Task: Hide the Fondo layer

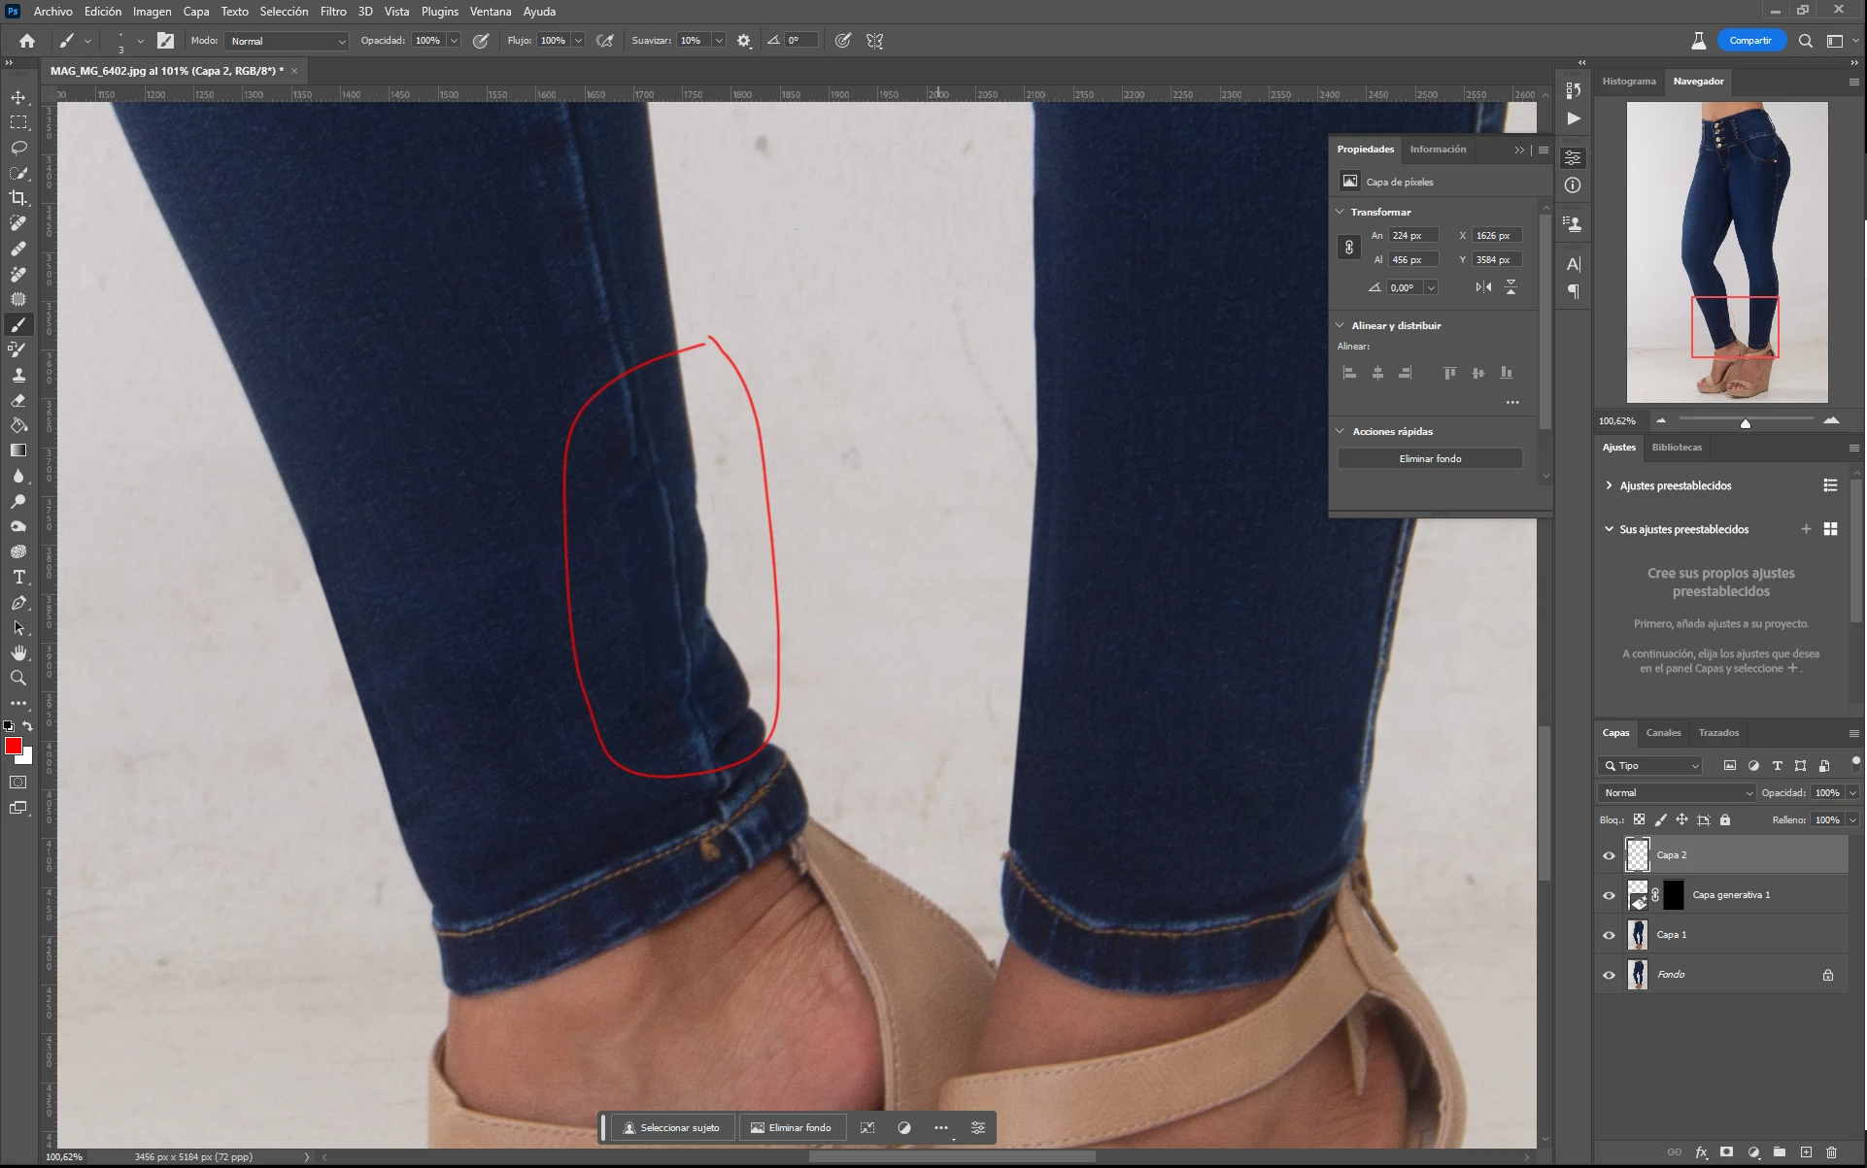Action: tap(1609, 975)
